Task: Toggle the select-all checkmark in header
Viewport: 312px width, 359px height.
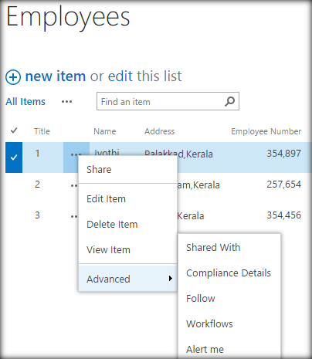Action: tap(14, 130)
